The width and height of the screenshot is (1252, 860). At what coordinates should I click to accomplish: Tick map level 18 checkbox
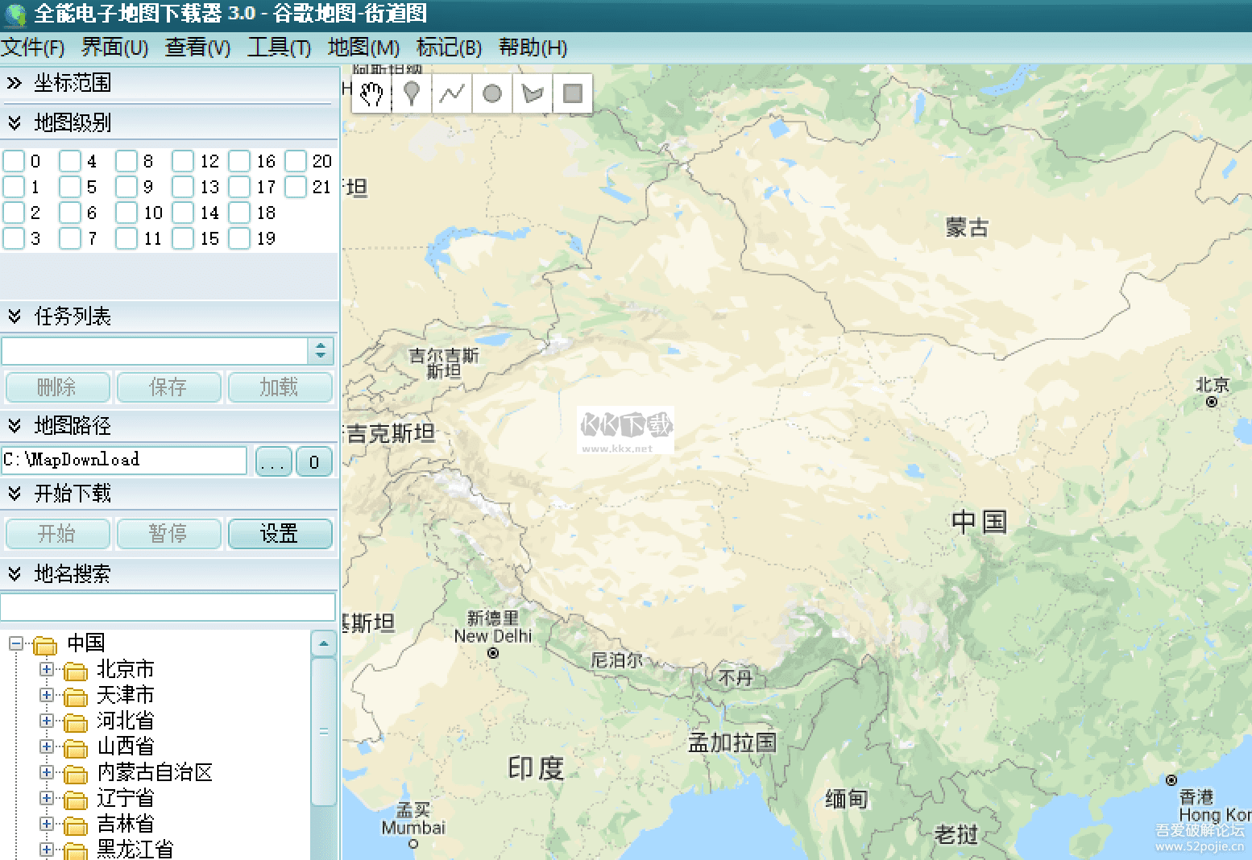[x=239, y=213]
